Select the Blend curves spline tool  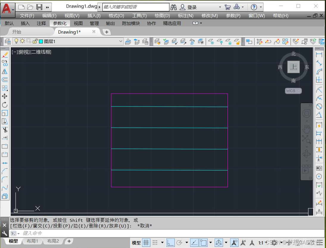coord(5,188)
